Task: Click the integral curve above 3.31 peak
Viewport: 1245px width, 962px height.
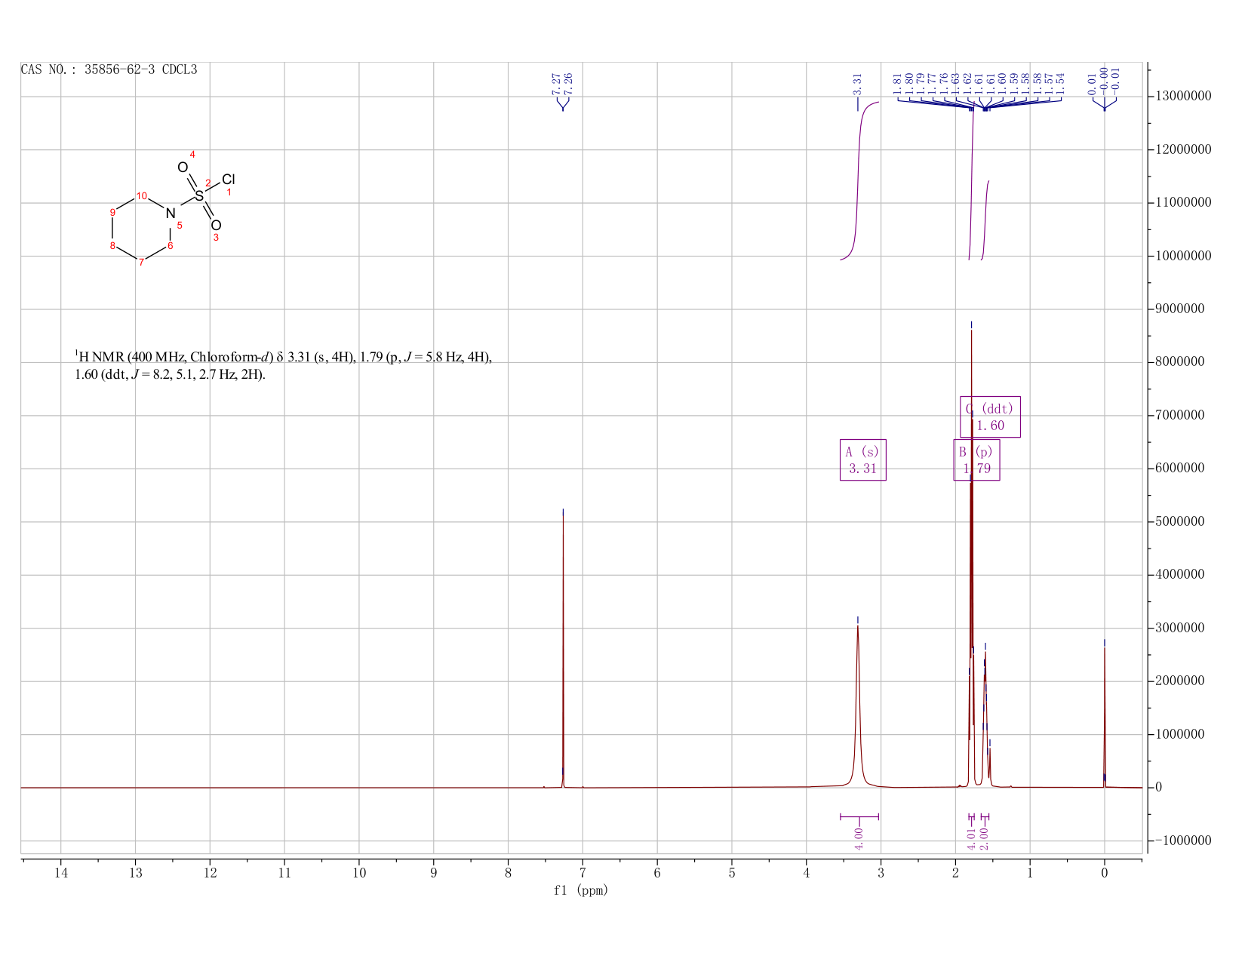Action: (x=859, y=181)
